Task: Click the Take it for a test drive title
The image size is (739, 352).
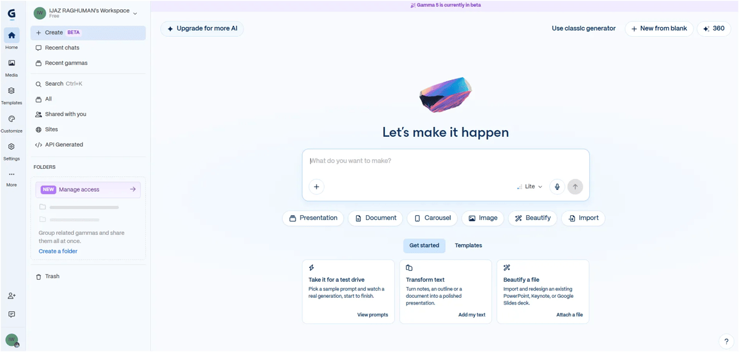Action: pos(336,280)
